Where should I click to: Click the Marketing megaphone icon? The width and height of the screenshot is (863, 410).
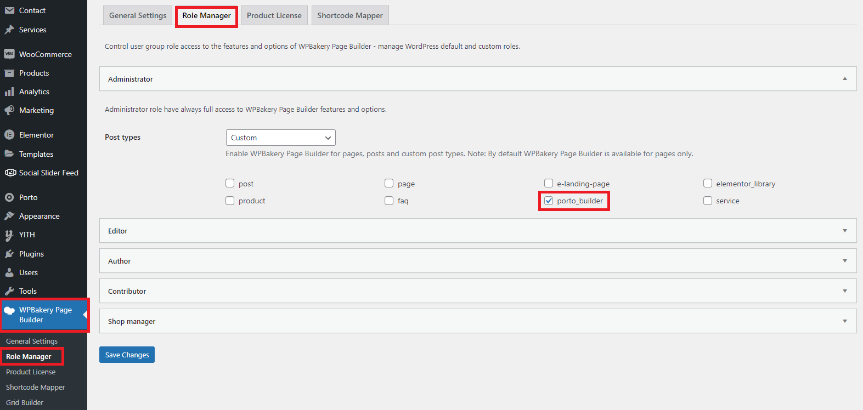(x=9, y=110)
